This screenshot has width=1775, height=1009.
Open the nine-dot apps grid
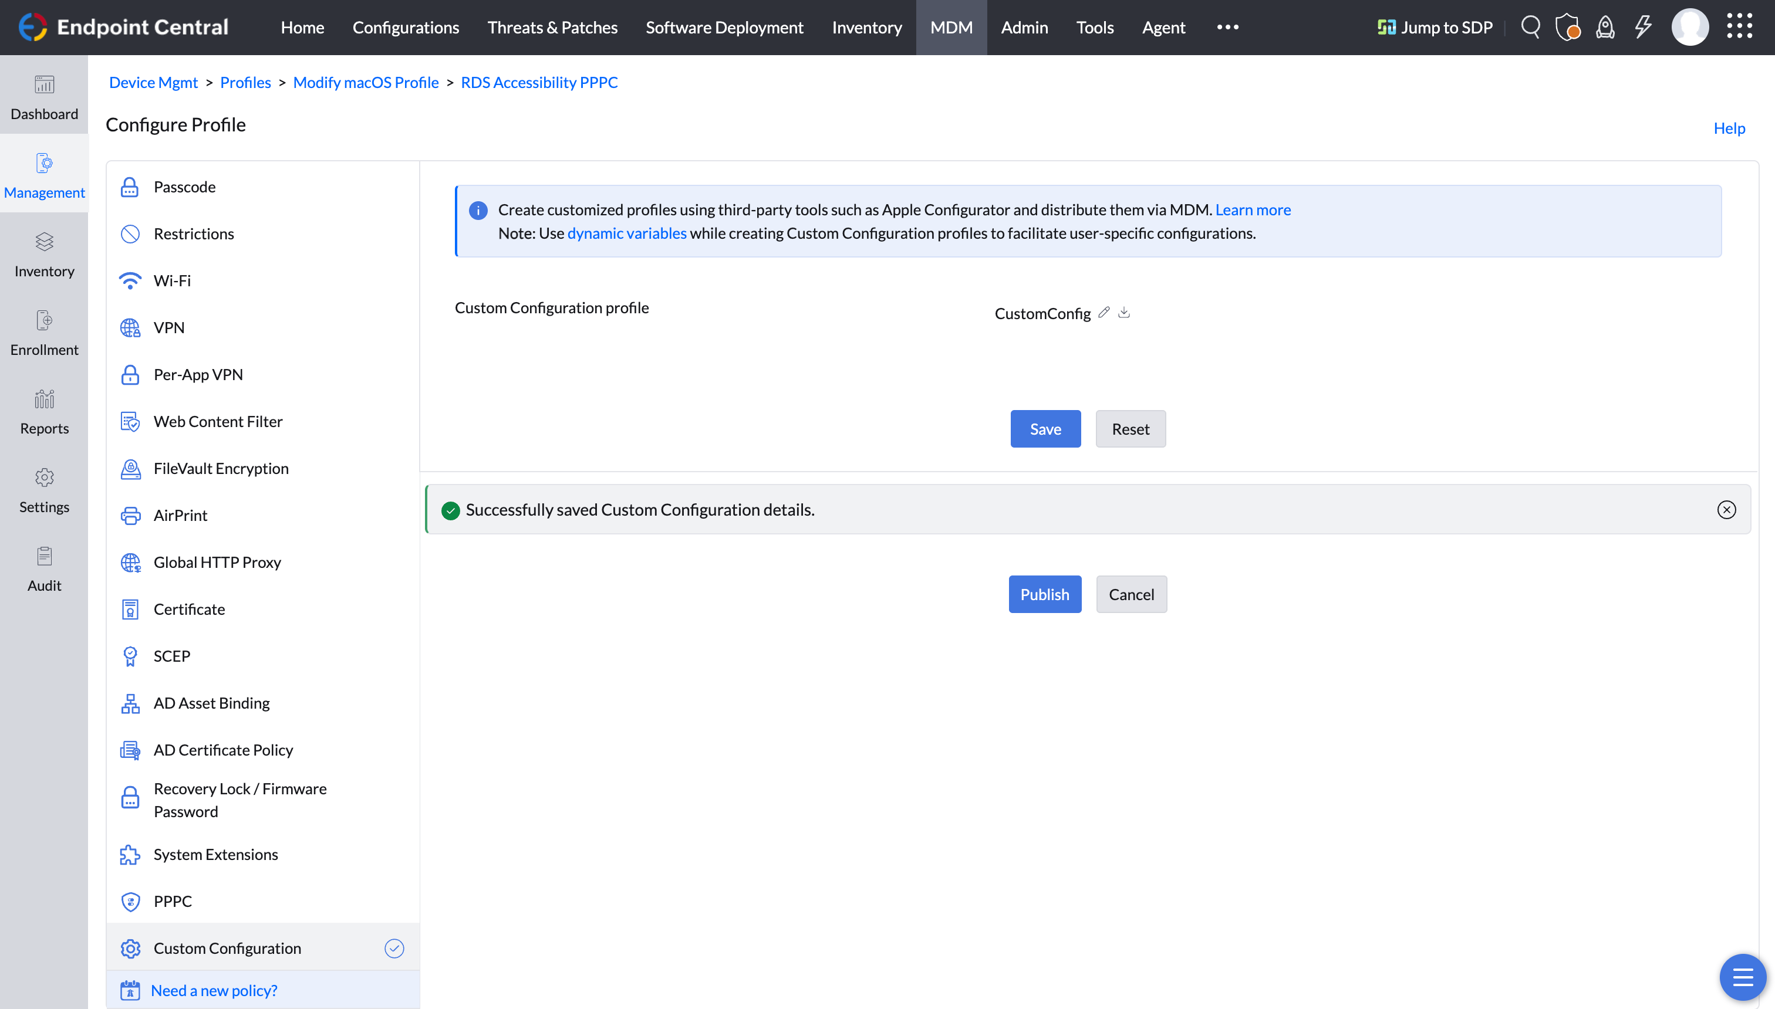coord(1739,26)
